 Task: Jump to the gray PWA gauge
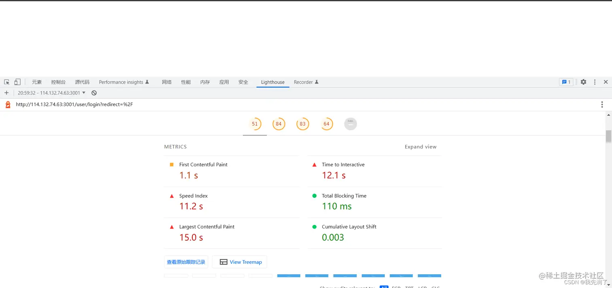click(x=351, y=124)
